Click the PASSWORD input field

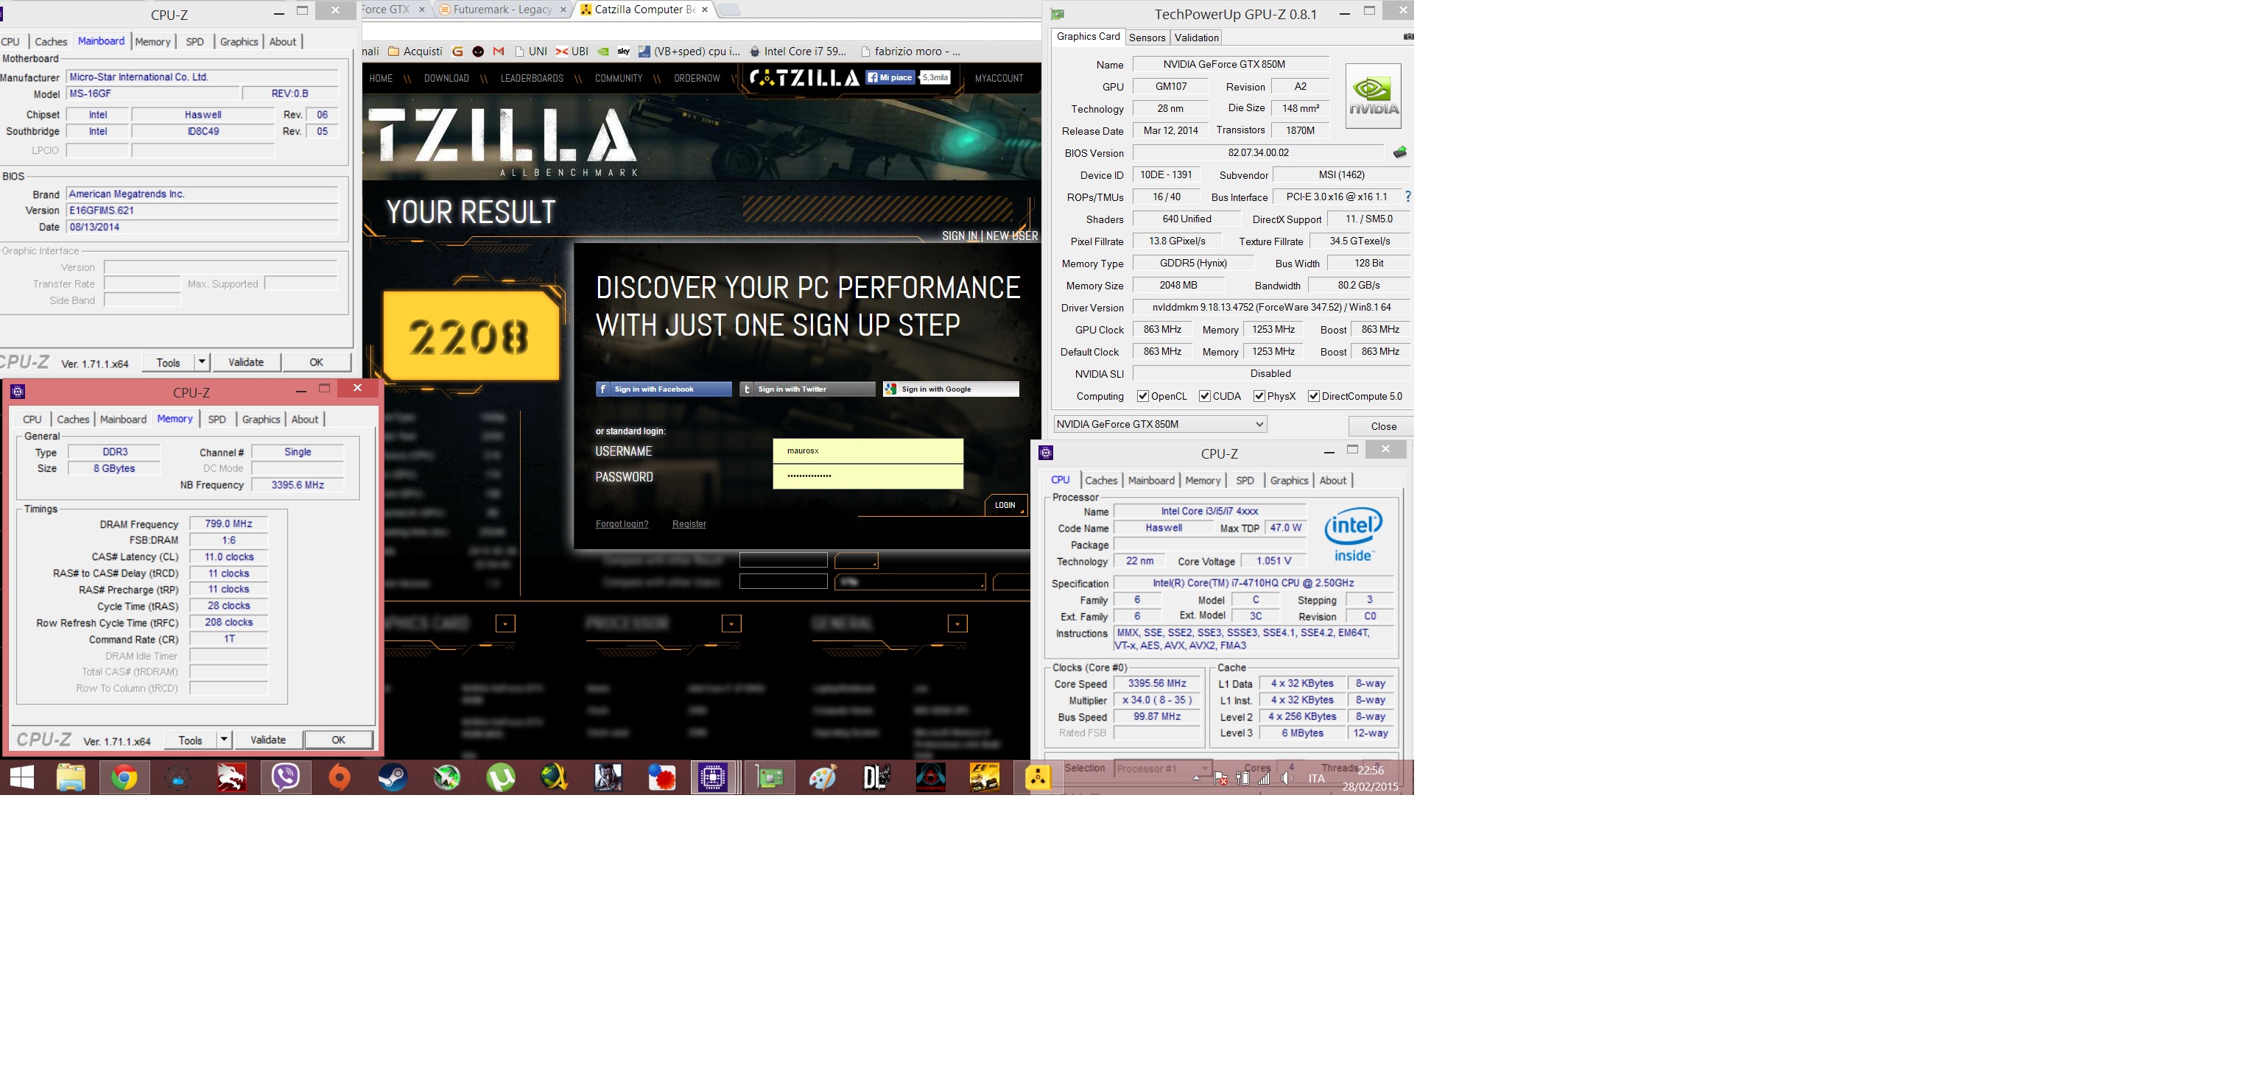click(868, 476)
